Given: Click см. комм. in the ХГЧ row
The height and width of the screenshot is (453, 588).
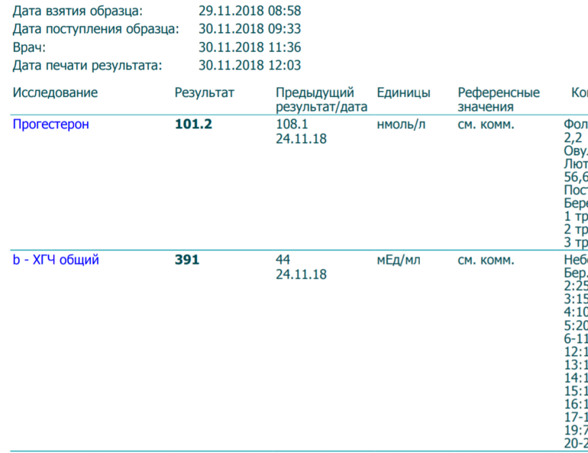Looking at the screenshot, I should [x=486, y=260].
